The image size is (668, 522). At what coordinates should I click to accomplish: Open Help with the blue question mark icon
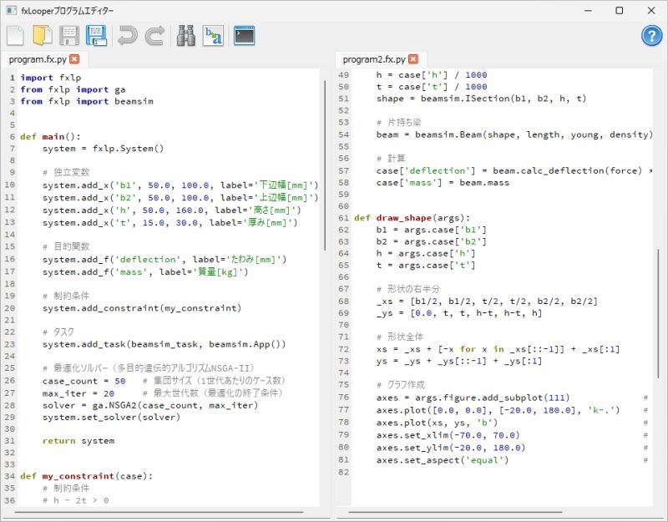[652, 36]
